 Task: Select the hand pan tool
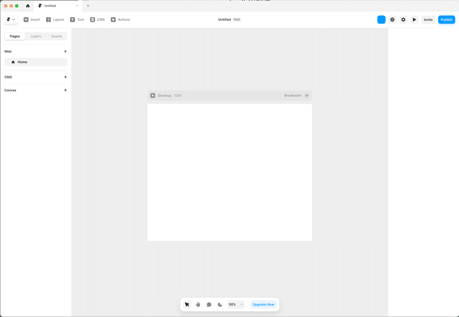pyautogui.click(x=198, y=304)
